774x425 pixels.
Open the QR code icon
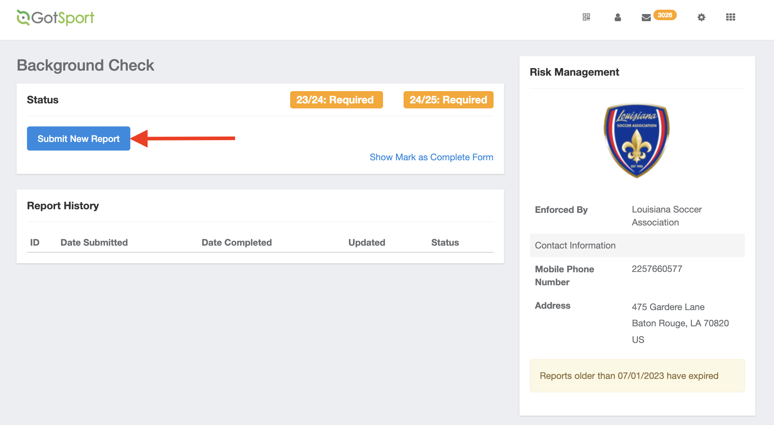[586, 17]
